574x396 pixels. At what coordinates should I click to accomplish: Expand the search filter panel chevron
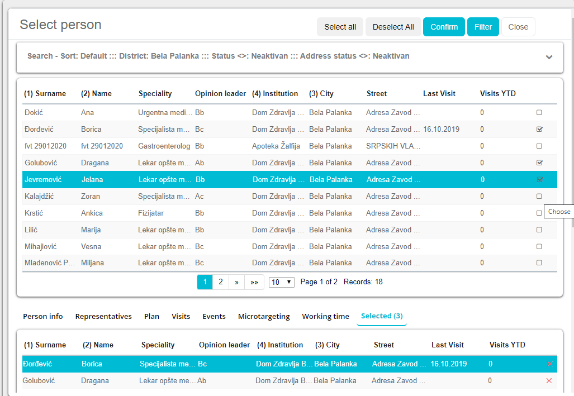point(549,57)
